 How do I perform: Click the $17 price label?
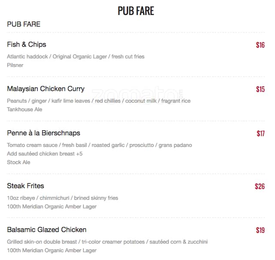coord(260,134)
